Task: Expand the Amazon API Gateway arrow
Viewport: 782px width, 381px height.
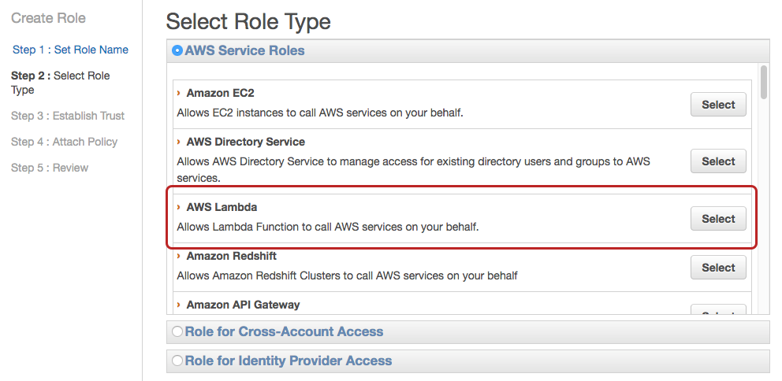Action: coord(178,305)
